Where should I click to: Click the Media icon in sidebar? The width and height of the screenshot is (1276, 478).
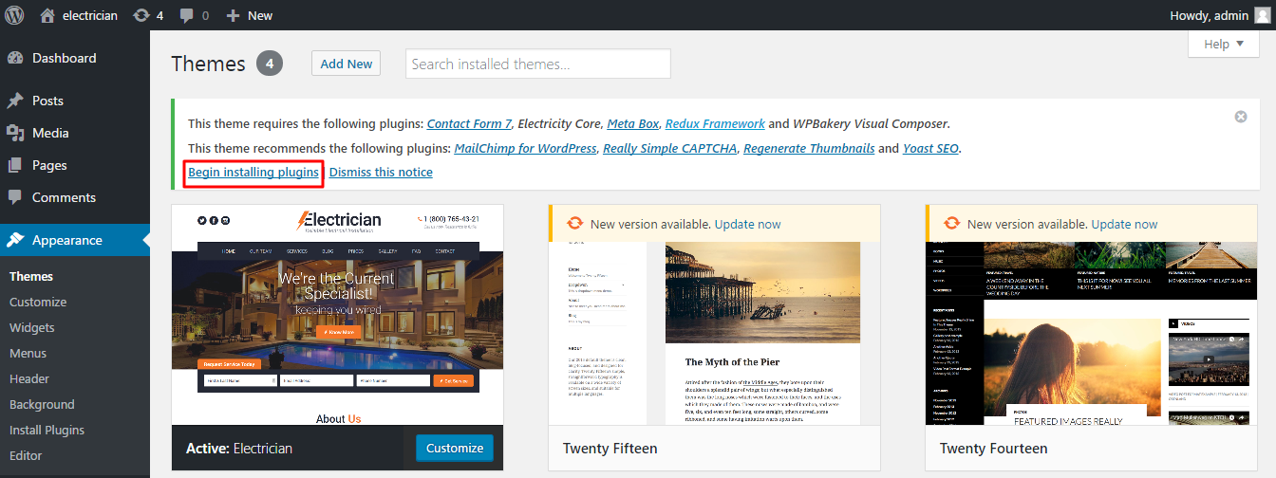point(15,133)
